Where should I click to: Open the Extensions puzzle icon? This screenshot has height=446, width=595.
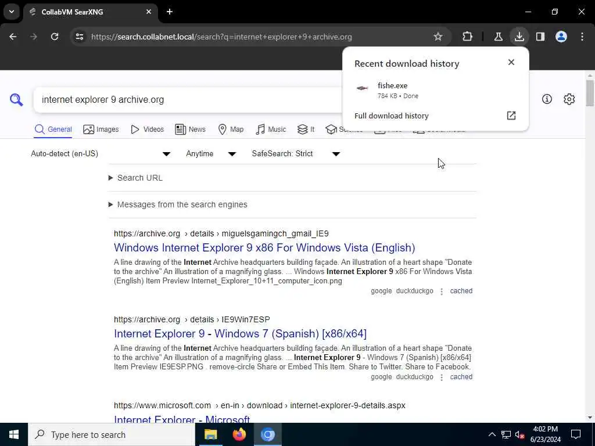468,37
